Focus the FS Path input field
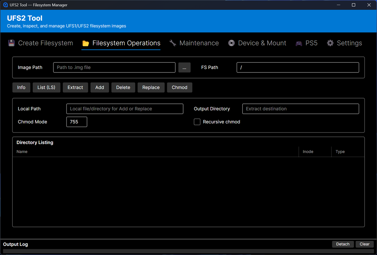The height and width of the screenshot is (255, 377). point(298,67)
